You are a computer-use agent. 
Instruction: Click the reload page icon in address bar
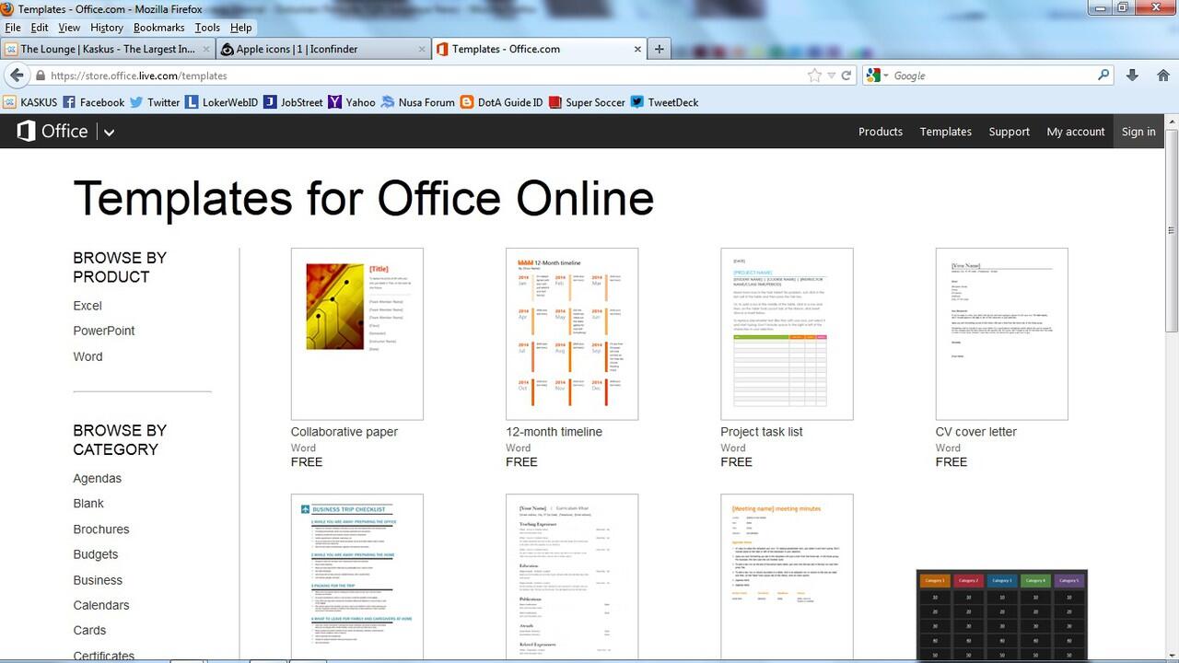click(846, 76)
